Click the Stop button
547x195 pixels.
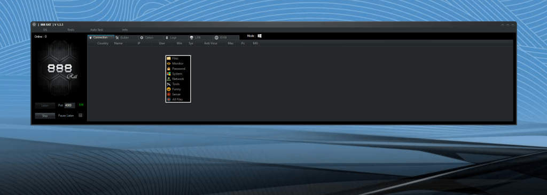pyautogui.click(x=45, y=116)
